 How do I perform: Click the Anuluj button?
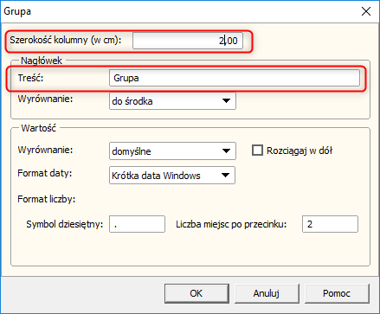pos(267,293)
